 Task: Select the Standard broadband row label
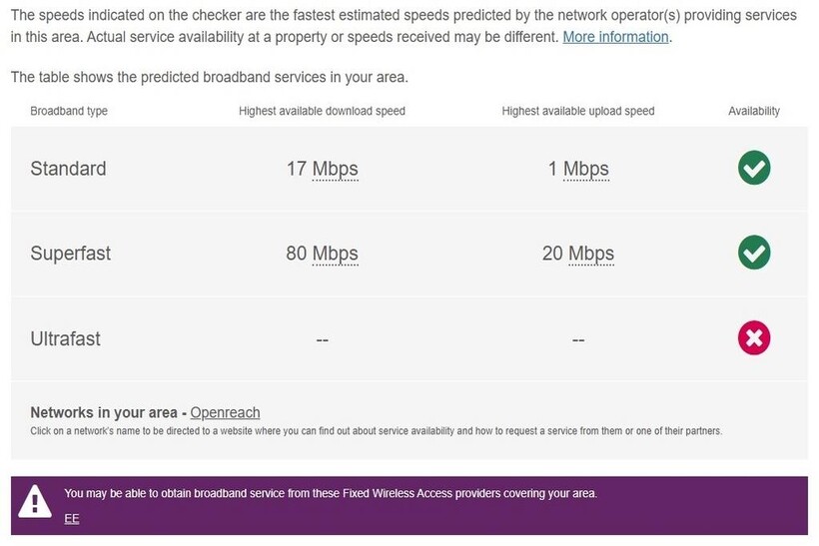tap(68, 169)
